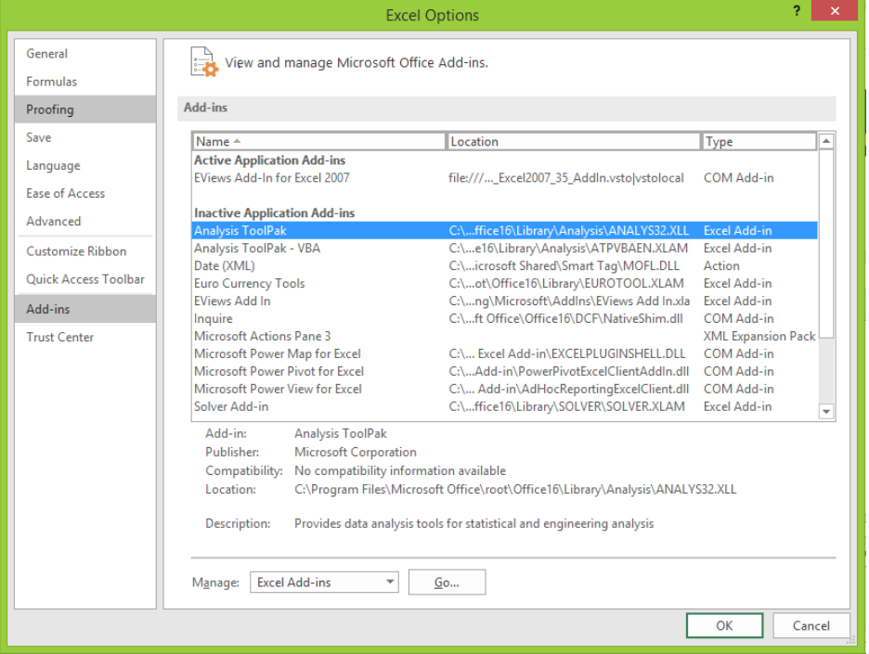This screenshot has width=869, height=654.
Task: Open the Language options category
Action: [84, 165]
